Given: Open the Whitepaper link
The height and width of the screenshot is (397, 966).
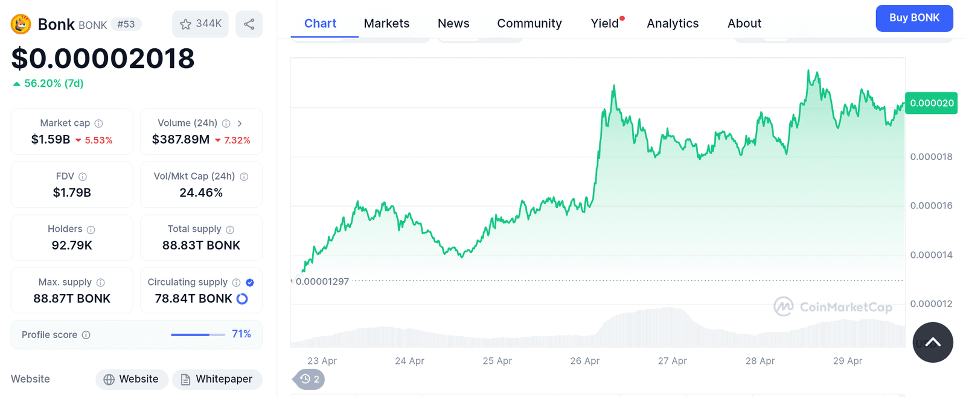Looking at the screenshot, I should point(217,379).
